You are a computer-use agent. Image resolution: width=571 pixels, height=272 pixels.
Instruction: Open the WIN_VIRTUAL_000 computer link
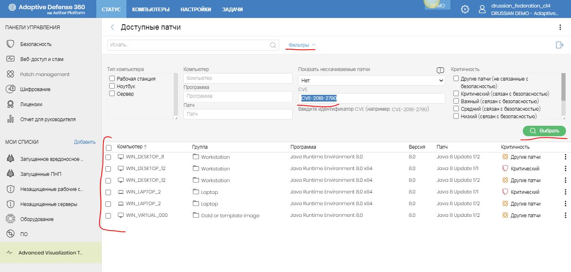(x=147, y=216)
